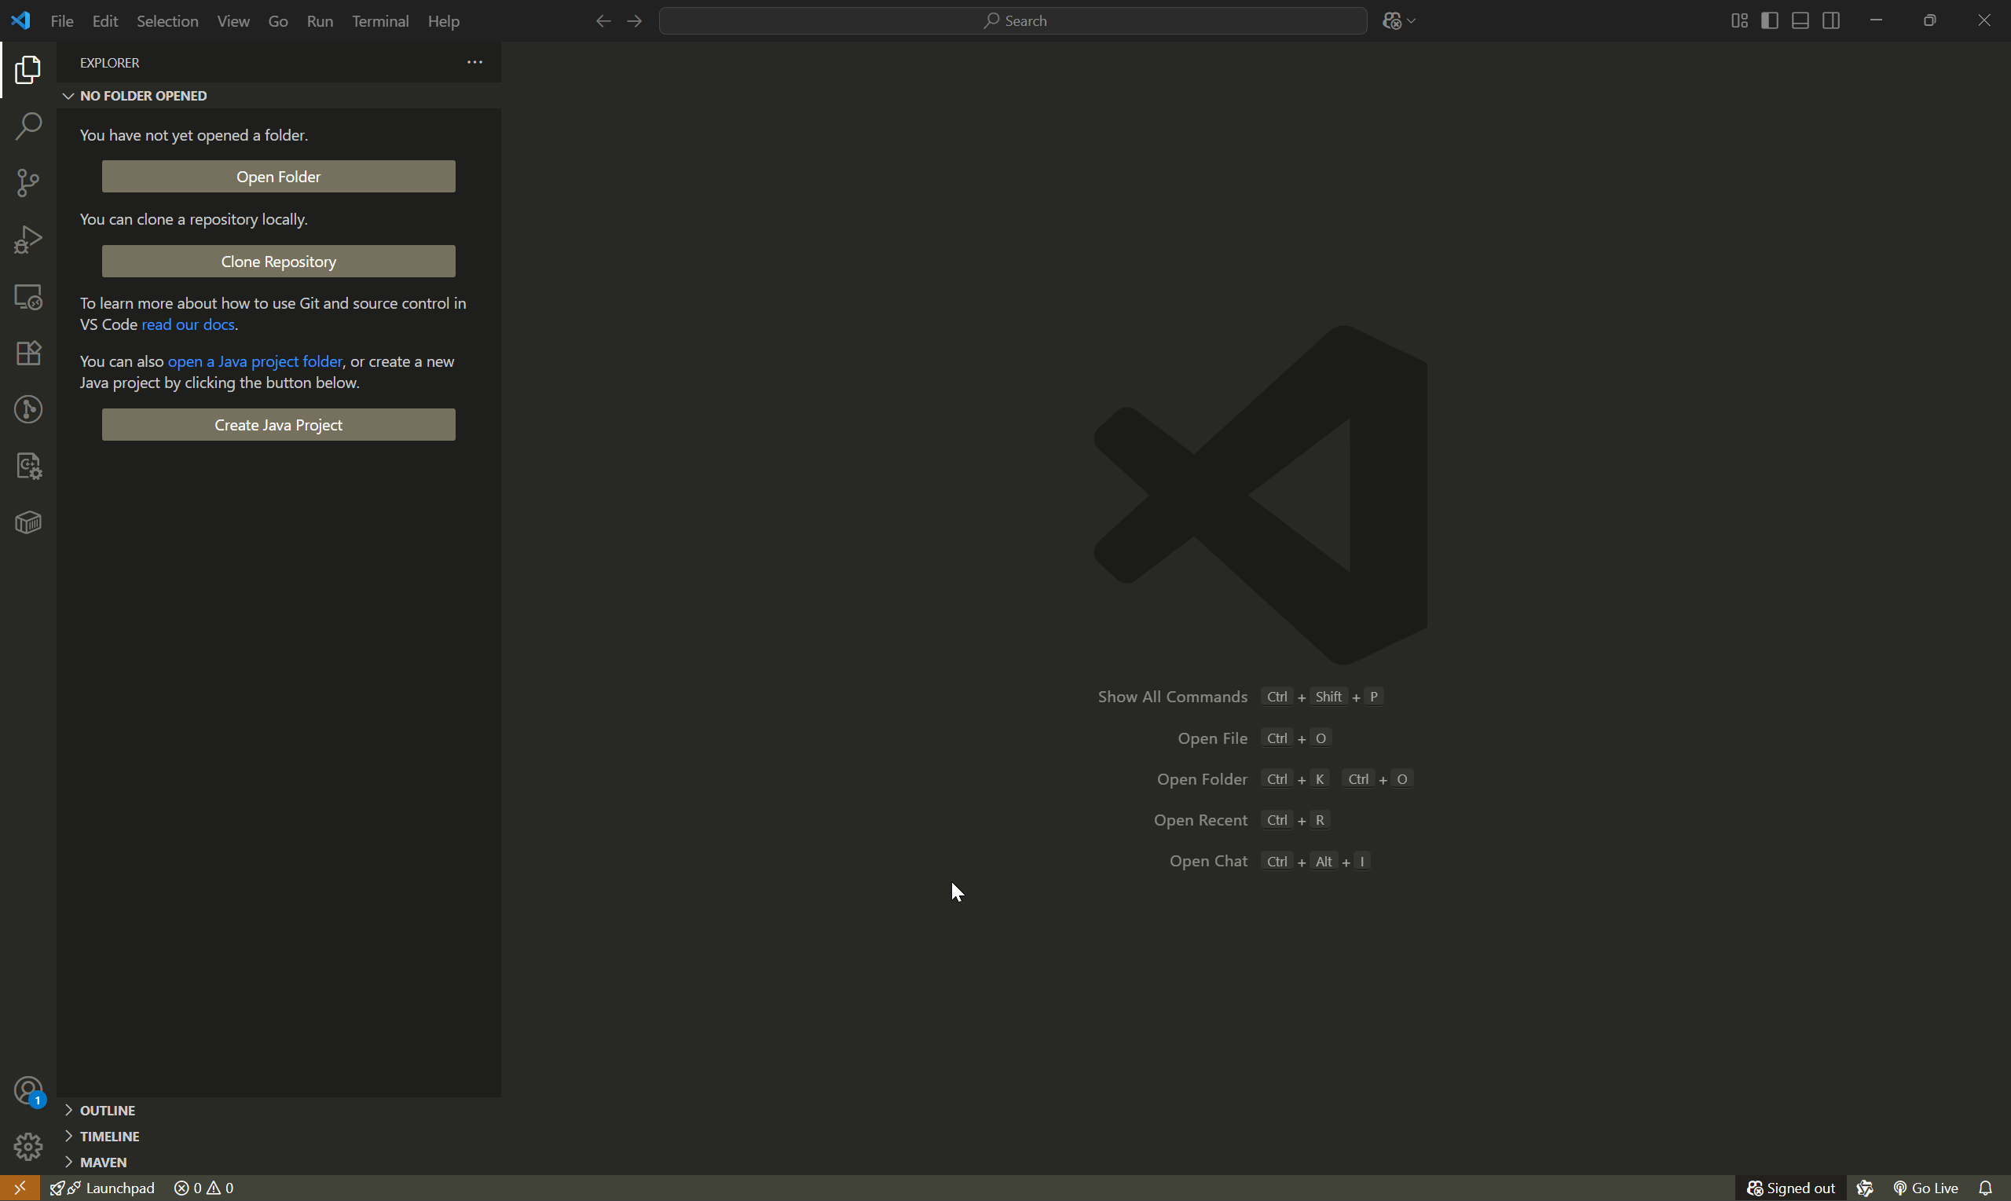
Task: Toggle the primary sidebar visibility
Action: (x=1769, y=20)
